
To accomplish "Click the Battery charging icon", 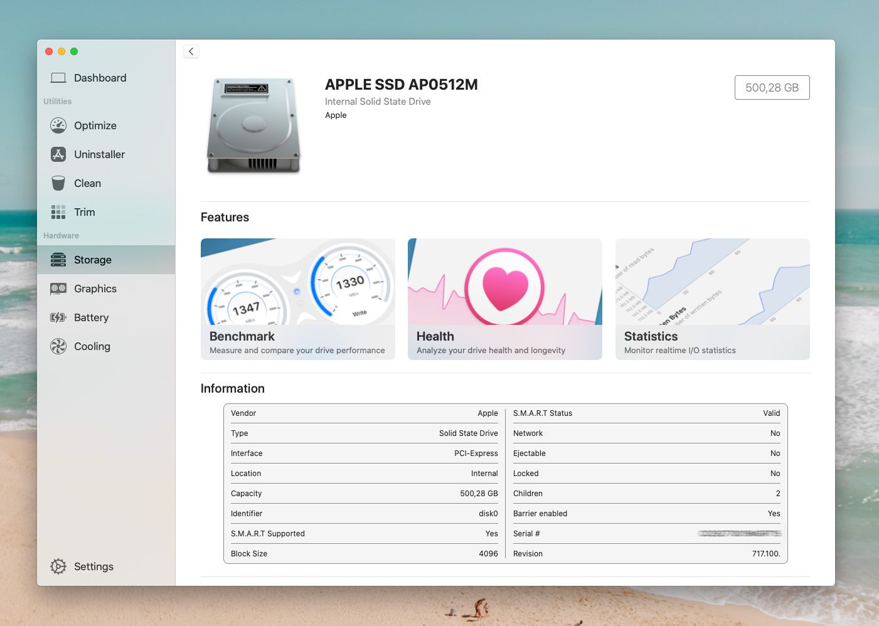I will pyautogui.click(x=58, y=317).
